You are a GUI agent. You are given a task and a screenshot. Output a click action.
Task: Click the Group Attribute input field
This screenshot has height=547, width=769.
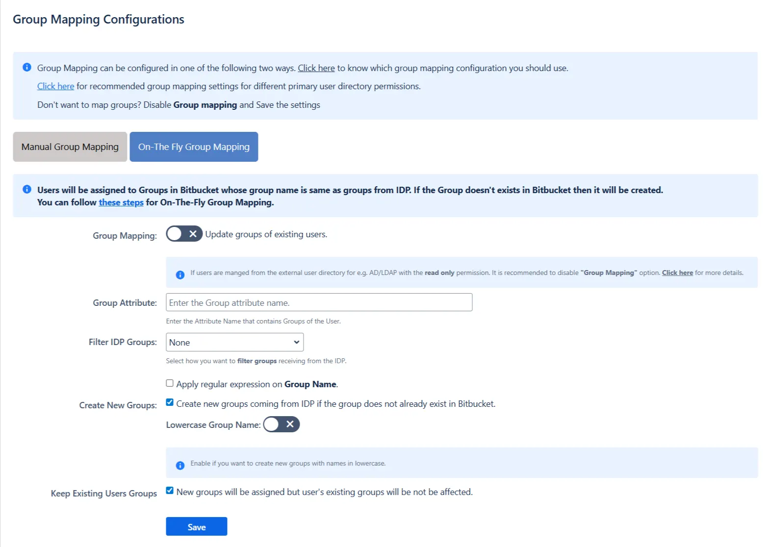coord(319,302)
